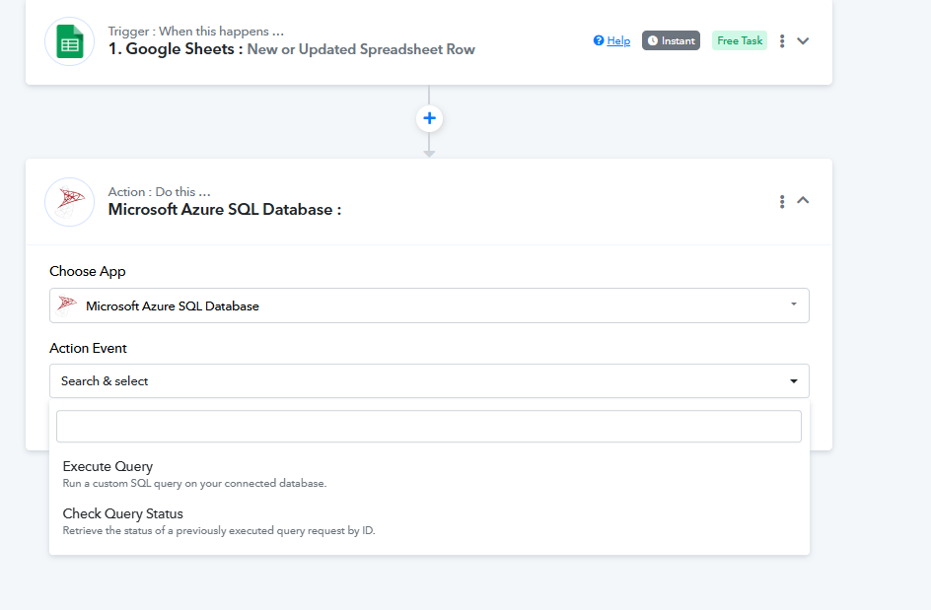Screen dimensions: 931x610
Task: Click the 'Action Event' label
Action: [88, 348]
